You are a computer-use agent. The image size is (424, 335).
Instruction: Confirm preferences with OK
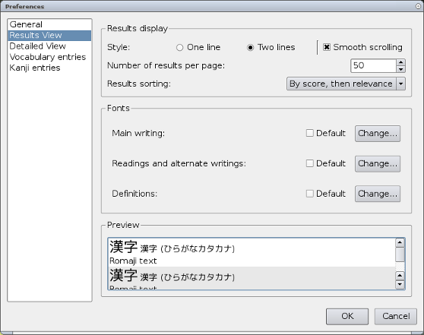(x=347, y=316)
